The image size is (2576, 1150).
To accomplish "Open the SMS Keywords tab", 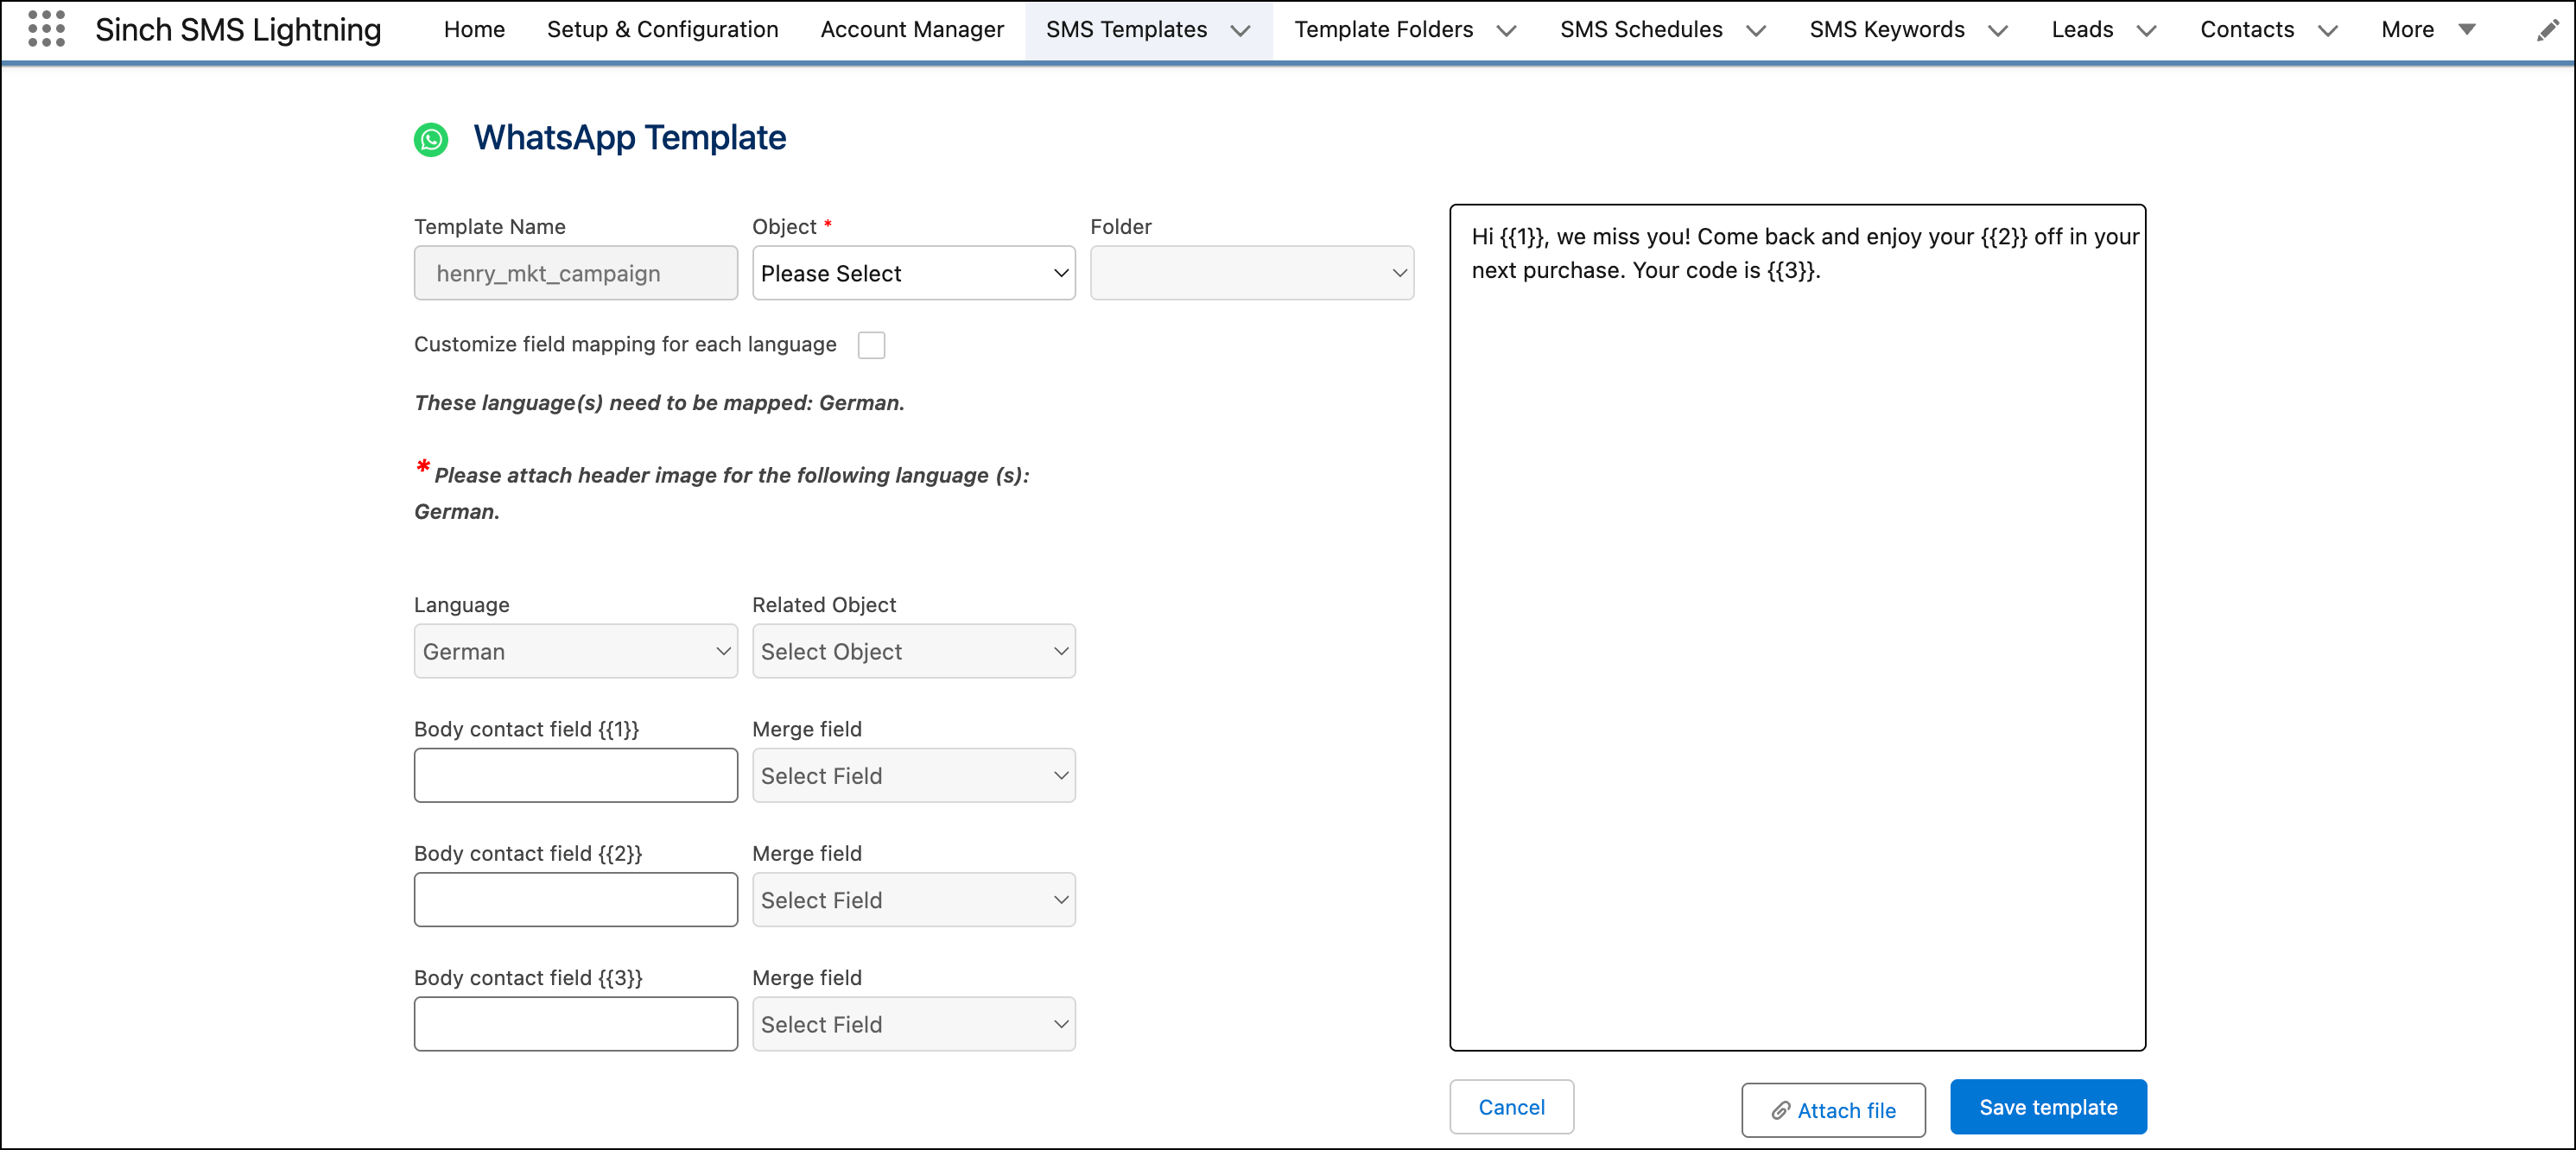I will [x=1886, y=30].
